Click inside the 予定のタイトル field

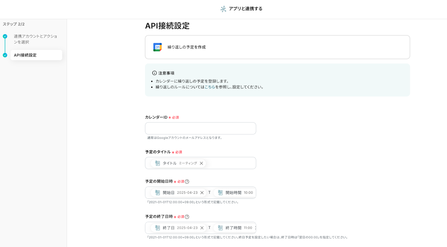coord(230,163)
